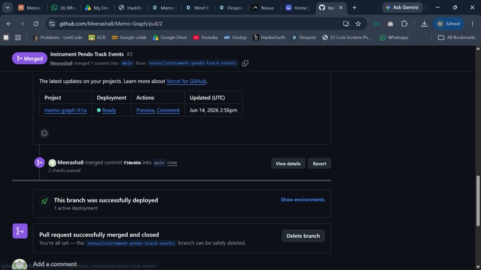Click the Ask Gemini button
This screenshot has width=481, height=270.
point(402,7)
